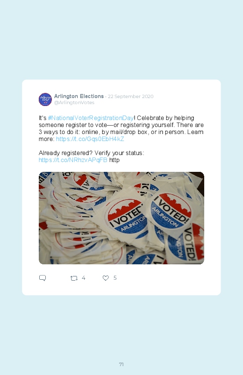This screenshot has height=375, width=243.
Task: Retweet using the arrows icon
Action: [74, 278]
